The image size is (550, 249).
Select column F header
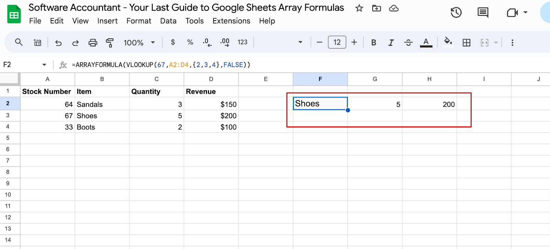point(320,79)
